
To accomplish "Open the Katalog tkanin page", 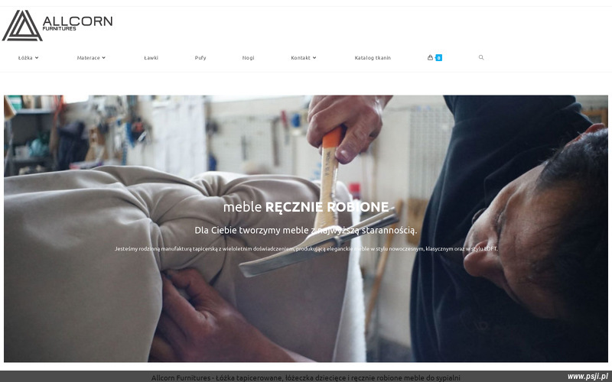I will (x=373, y=58).
